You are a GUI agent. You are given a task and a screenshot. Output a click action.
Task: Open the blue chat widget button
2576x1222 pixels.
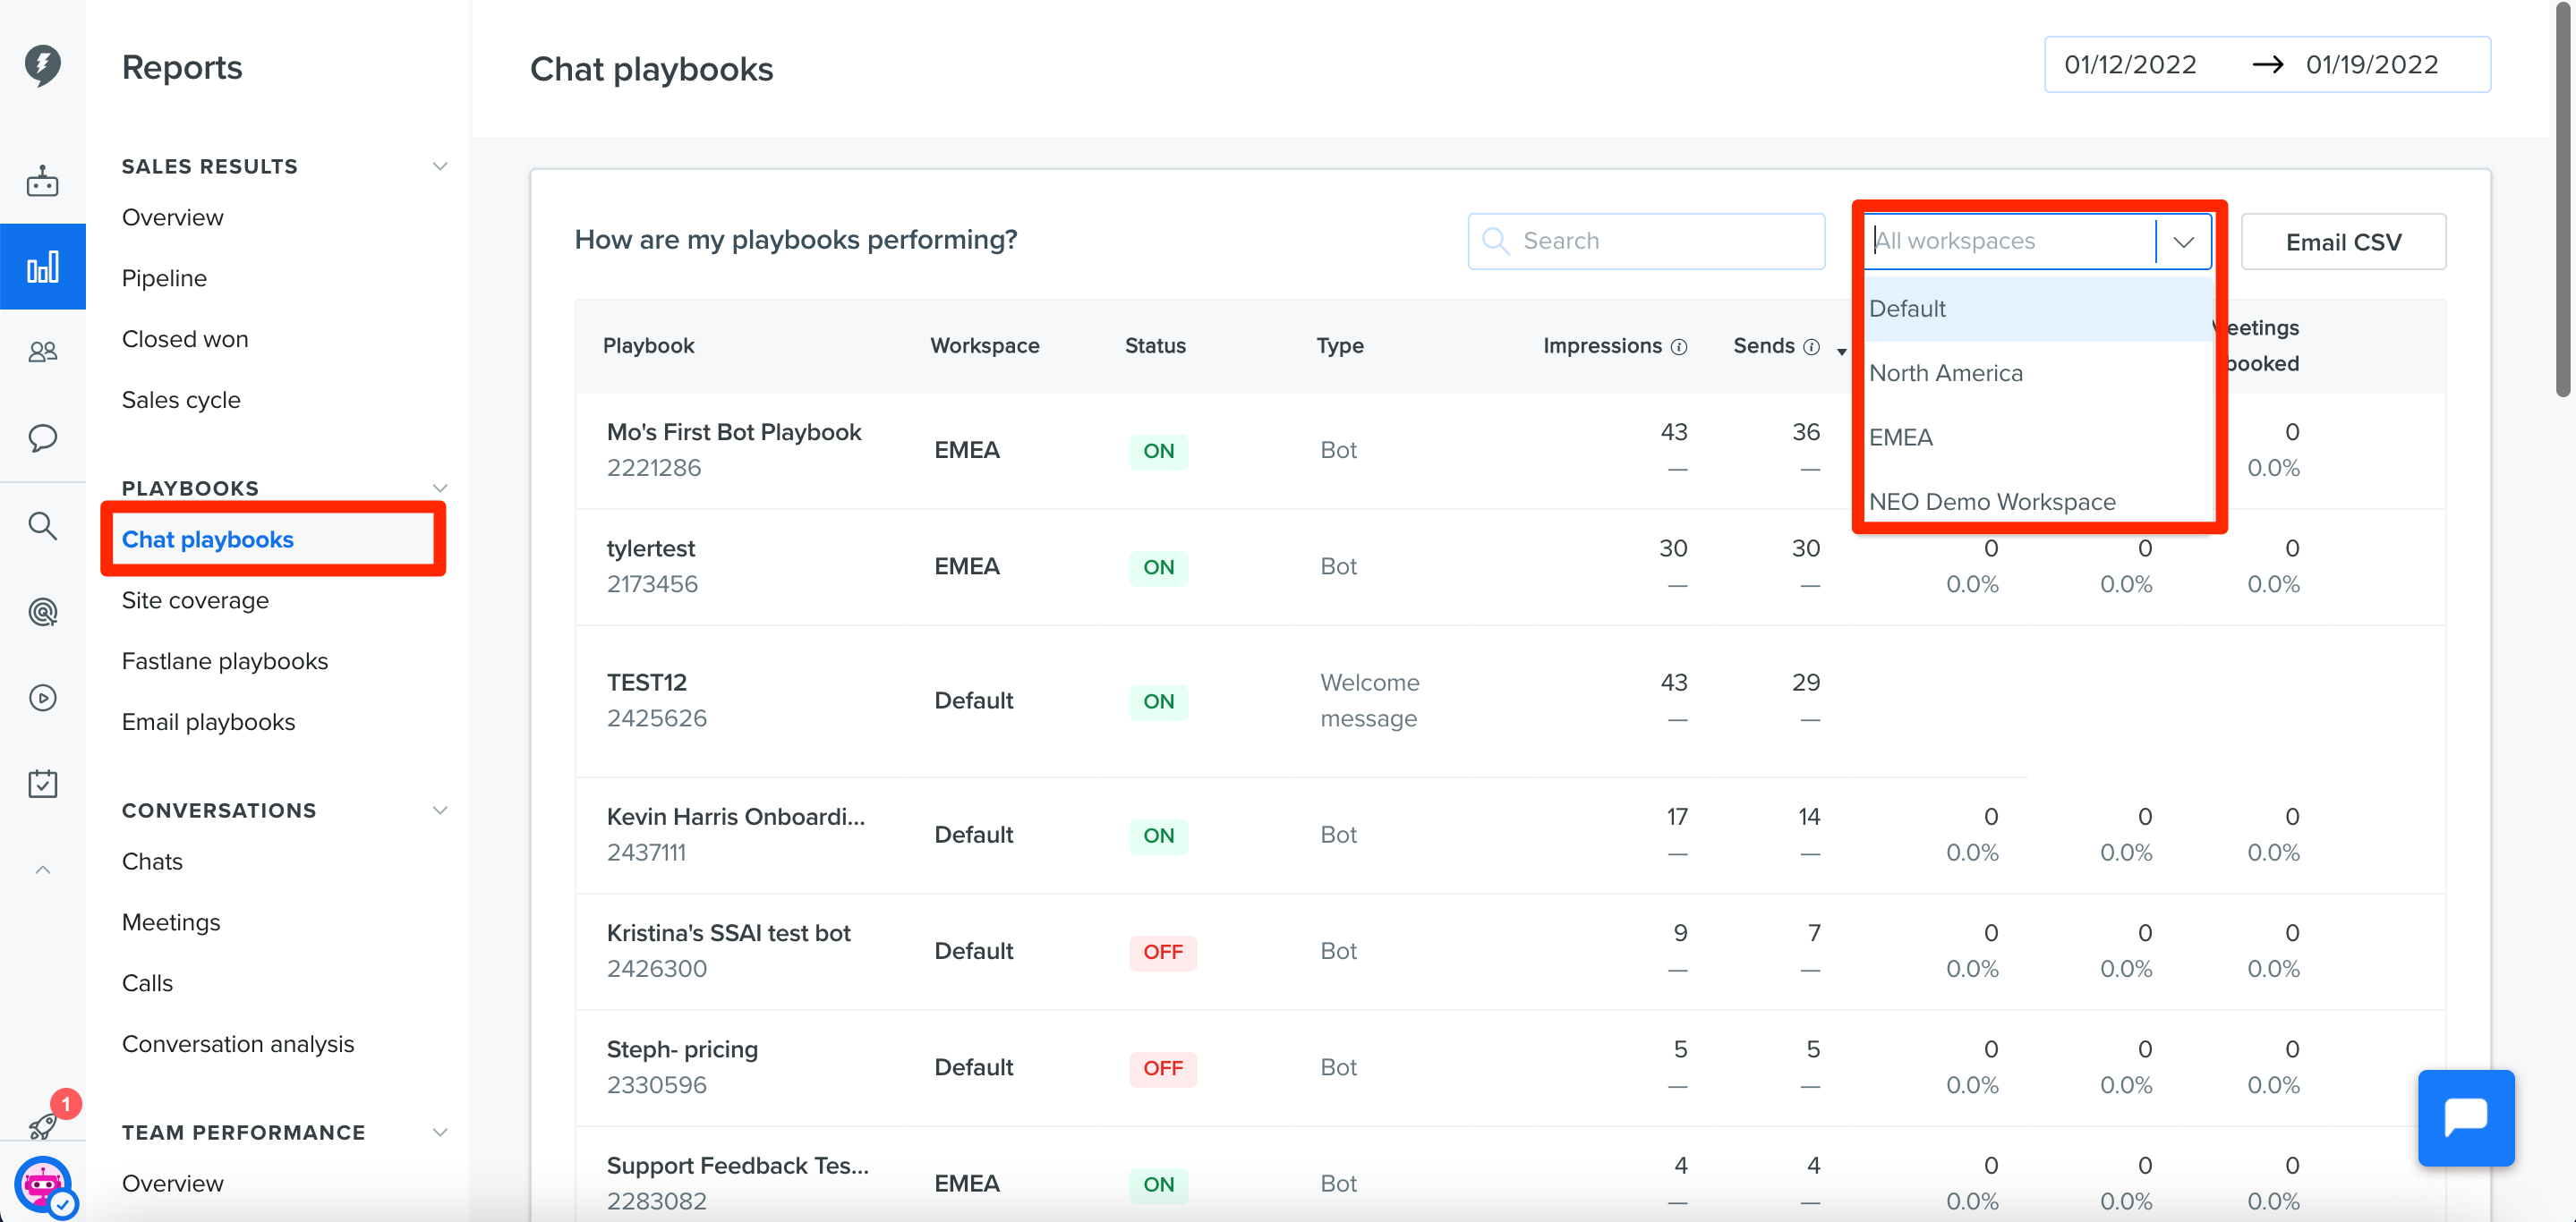2466,1117
